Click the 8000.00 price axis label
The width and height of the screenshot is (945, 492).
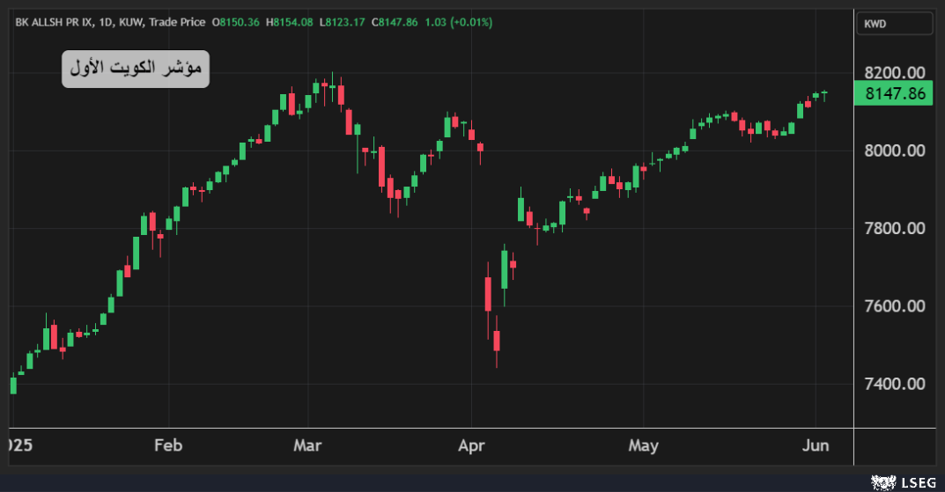[894, 151]
